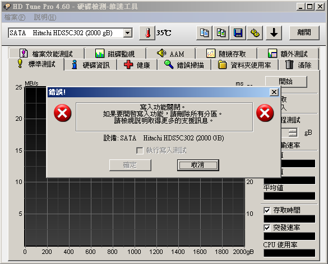328x264 pixels.
Task: Close the 錯誤! dialog with X
Action: pyautogui.click(x=274, y=92)
